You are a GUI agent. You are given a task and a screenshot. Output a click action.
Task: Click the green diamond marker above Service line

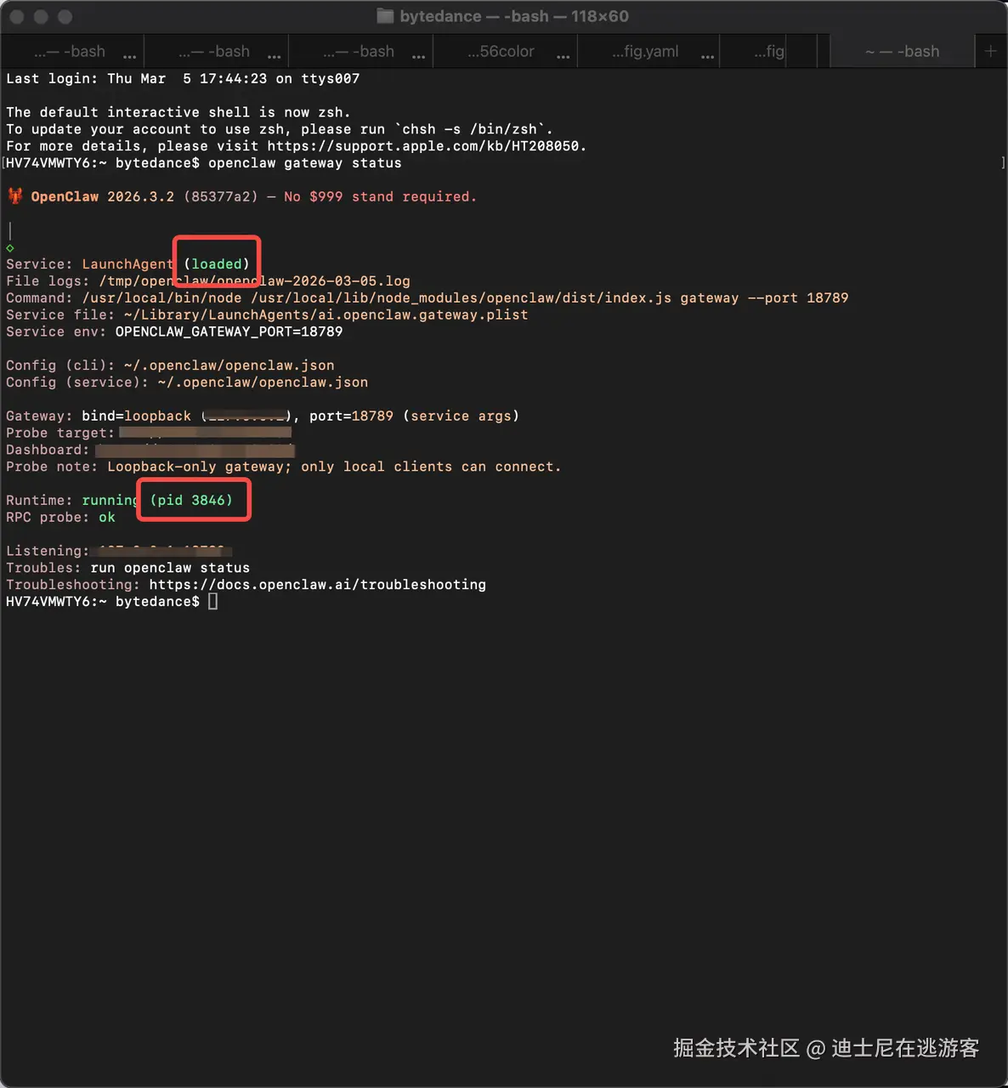10,248
